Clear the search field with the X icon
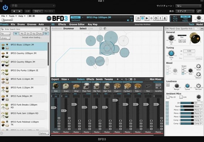This screenshot has width=204, height=142. coord(42,29)
